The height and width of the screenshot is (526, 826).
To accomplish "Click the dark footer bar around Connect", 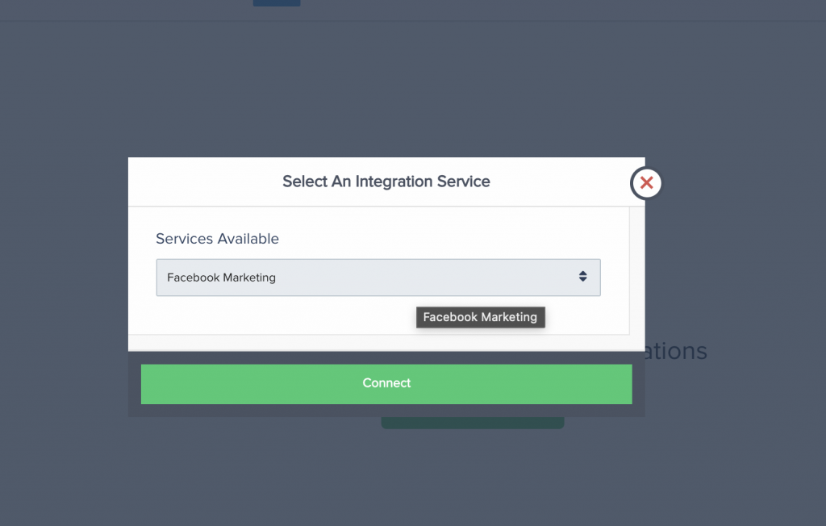I will [x=386, y=411].
